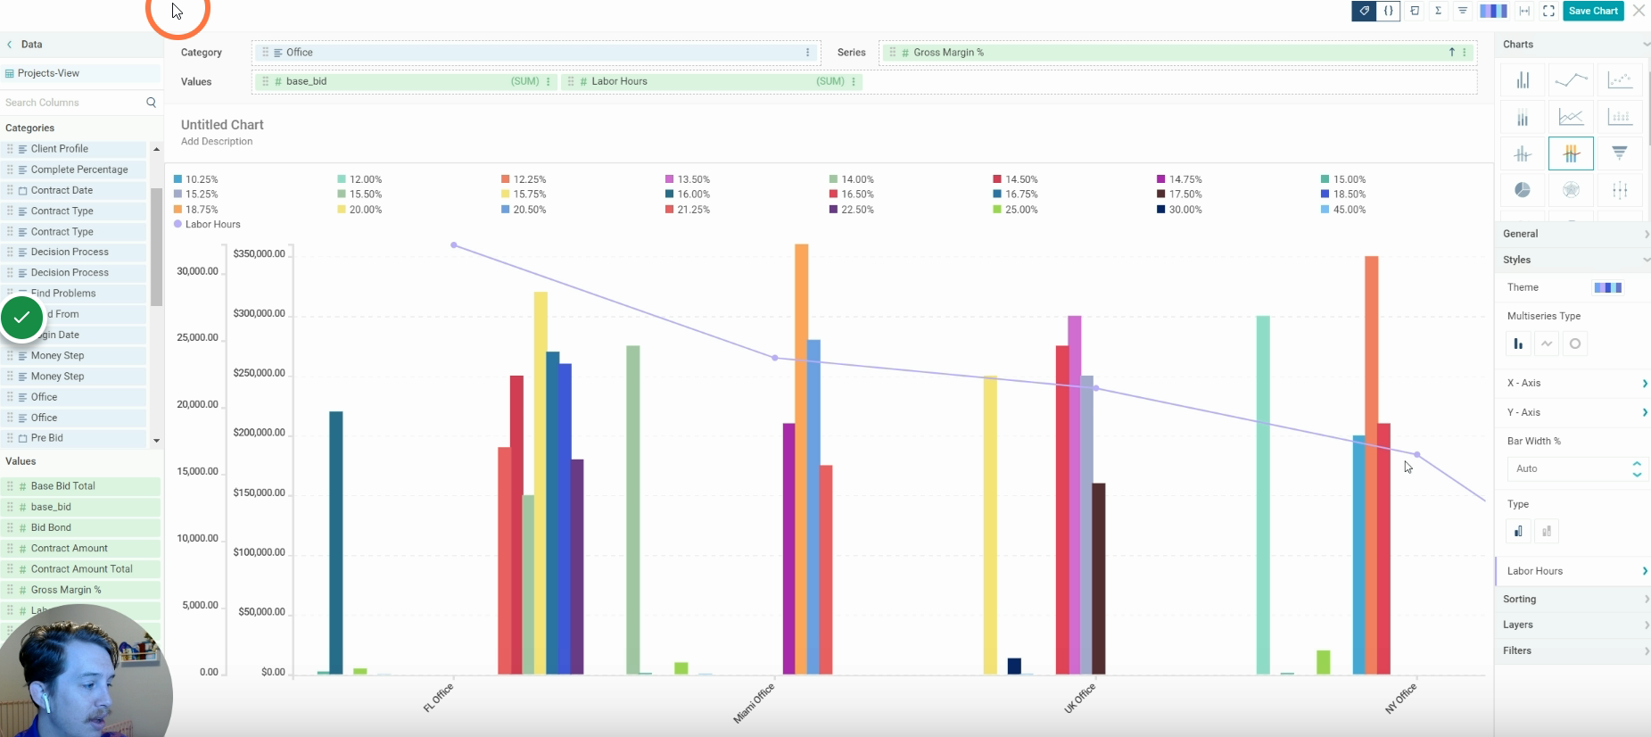The image size is (1651, 737).
Task: Set multiseries type to bars
Action: [1518, 344]
